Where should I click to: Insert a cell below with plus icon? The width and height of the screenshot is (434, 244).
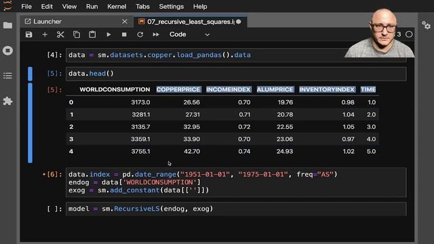pos(45,35)
